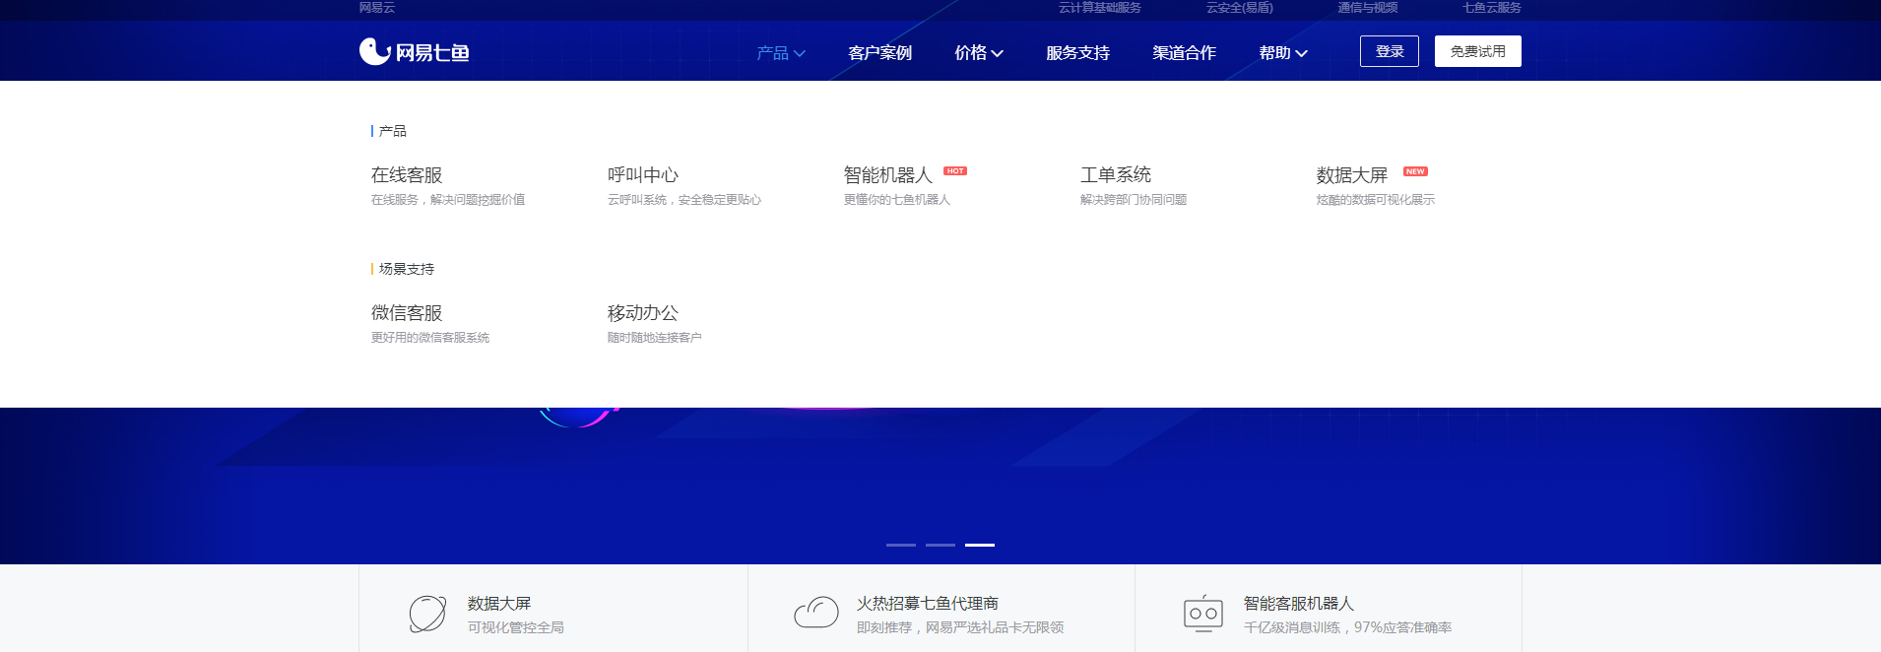Click 即刻推荐,网易严选礼品卡无限领 subtitle
Screen dimensions: 1881x652
click(960, 627)
